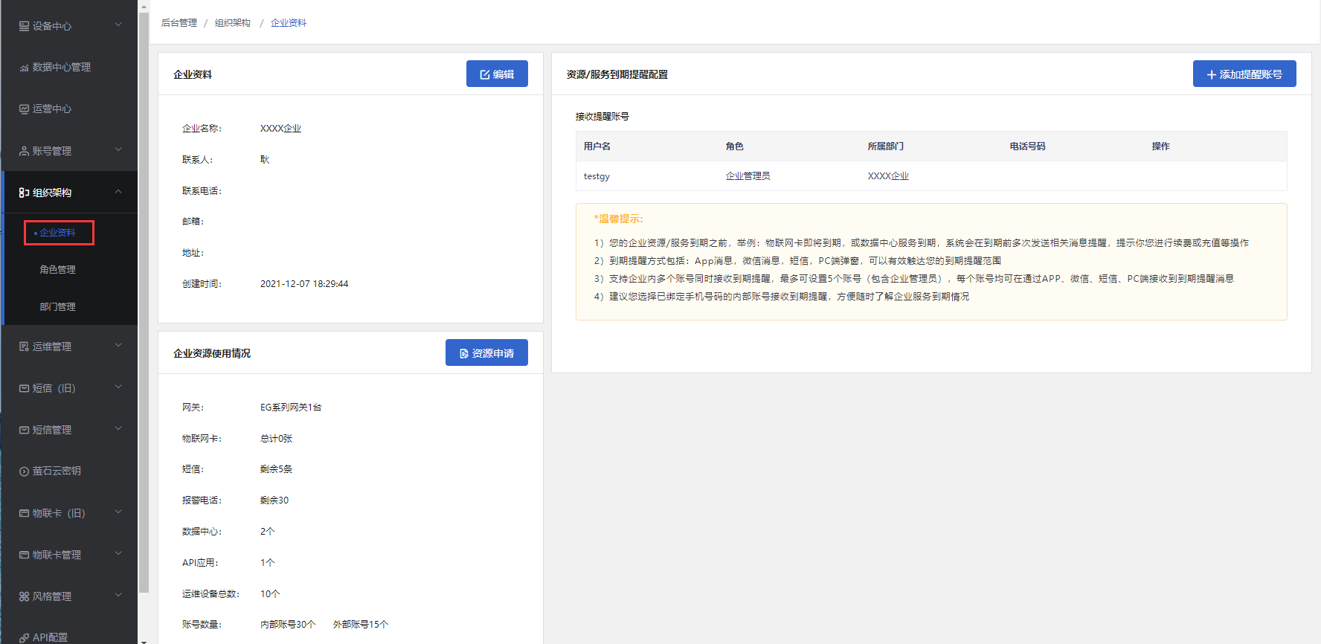Image resolution: width=1321 pixels, height=644 pixels.
Task: Click the 短信管理 envelope icon
Action: 24,430
